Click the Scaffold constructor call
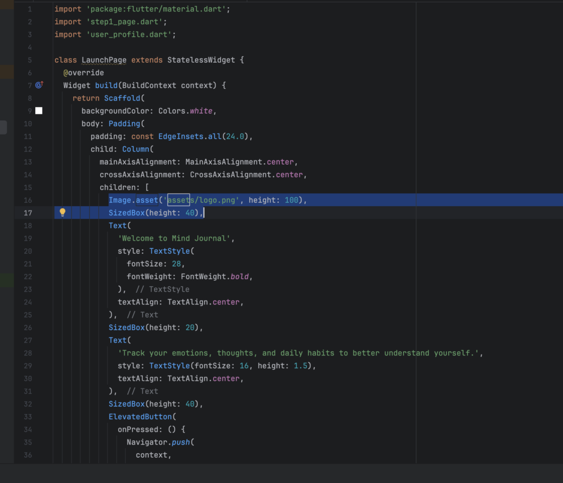563x483 pixels. point(122,98)
